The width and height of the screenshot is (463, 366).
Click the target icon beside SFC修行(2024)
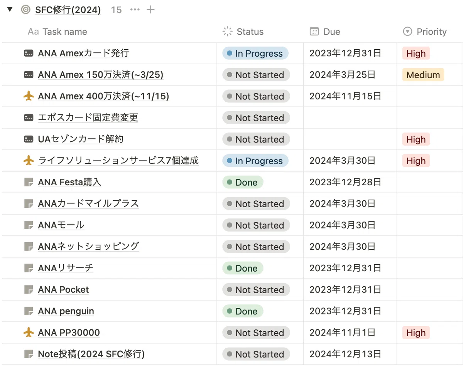(x=26, y=10)
